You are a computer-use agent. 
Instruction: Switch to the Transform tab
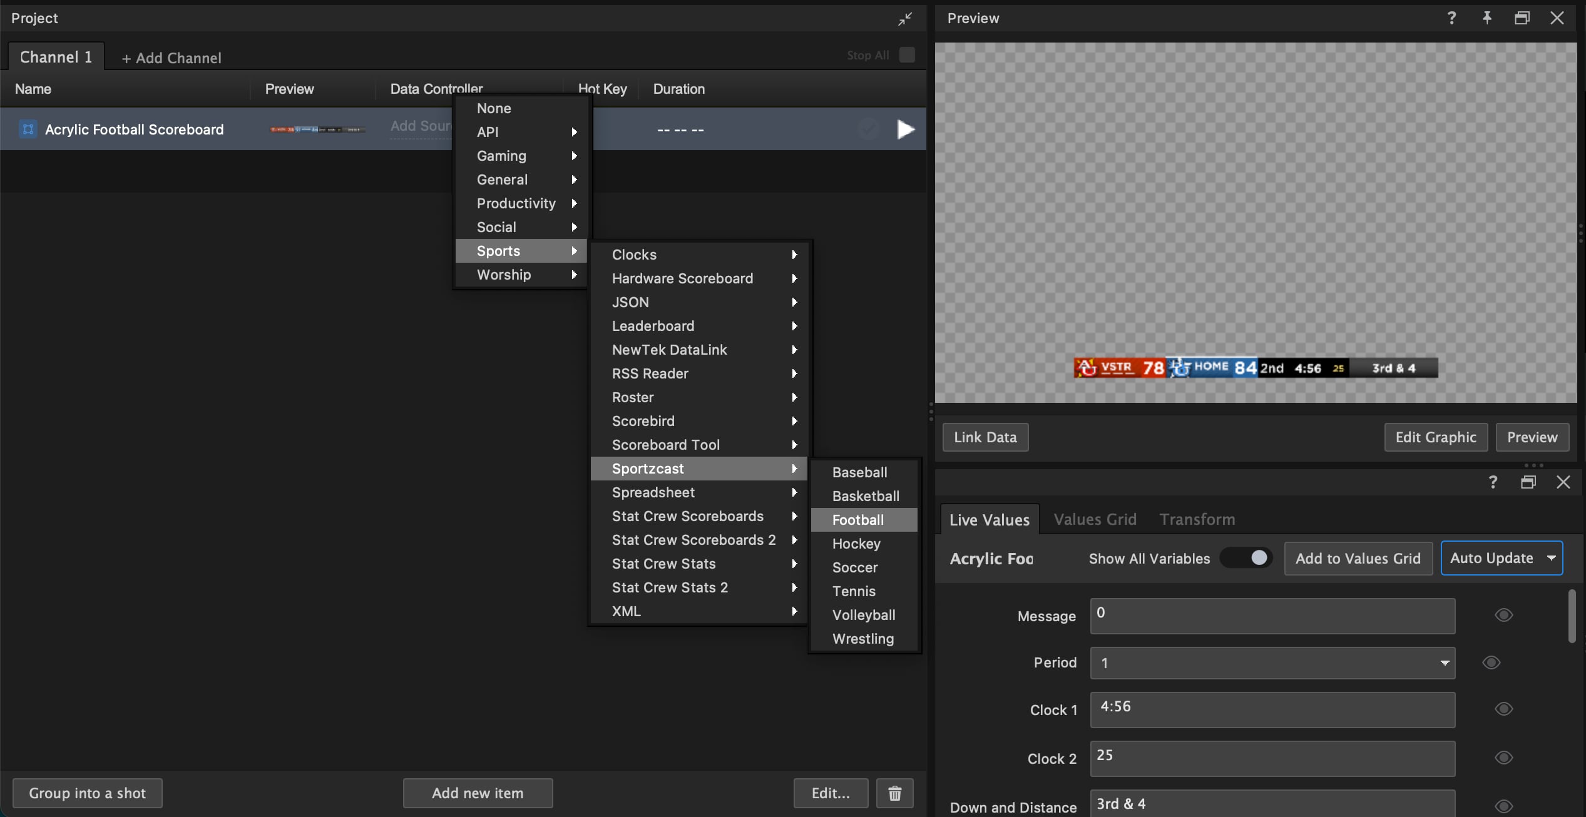point(1197,519)
